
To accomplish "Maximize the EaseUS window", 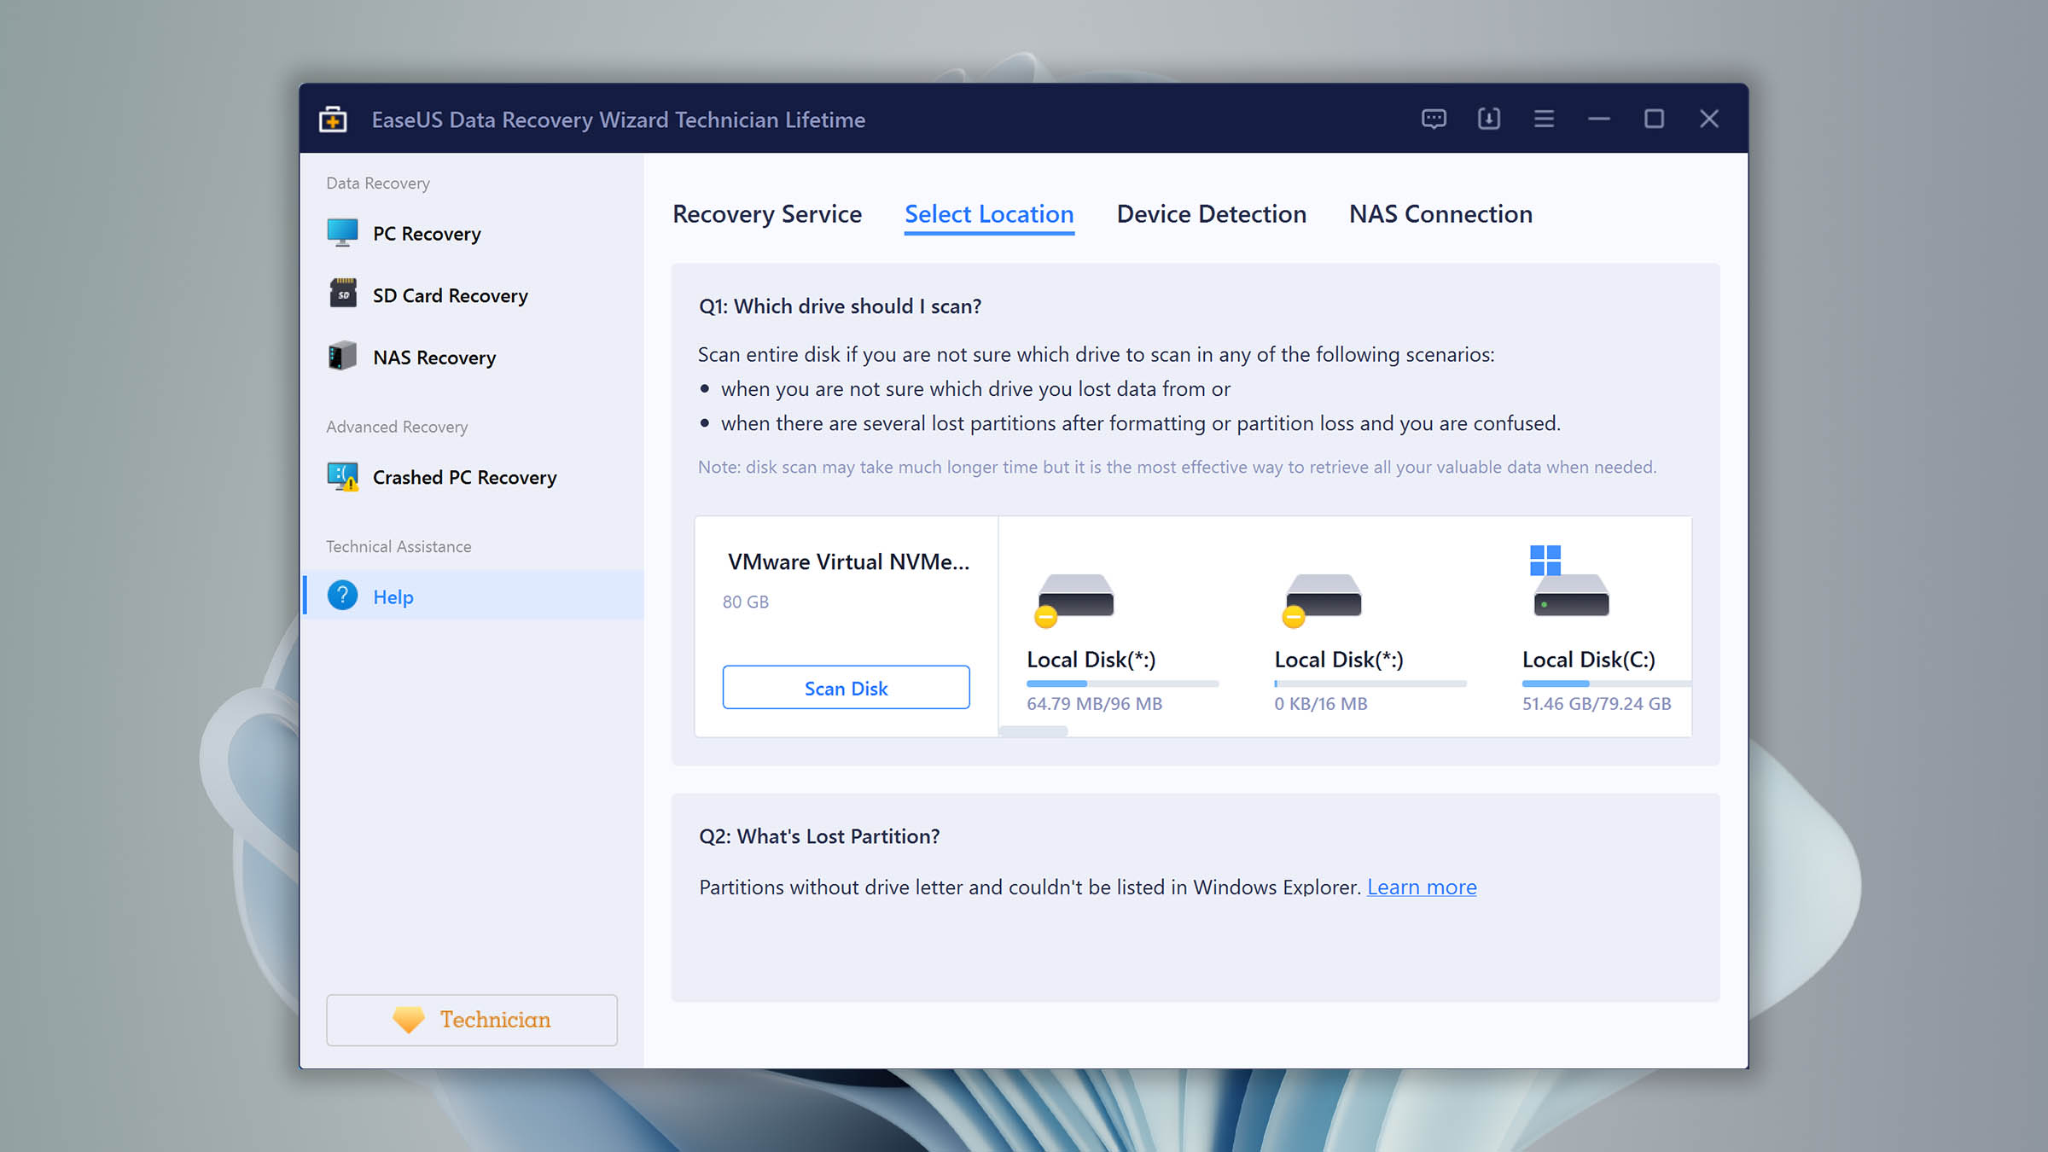I will (x=1654, y=119).
